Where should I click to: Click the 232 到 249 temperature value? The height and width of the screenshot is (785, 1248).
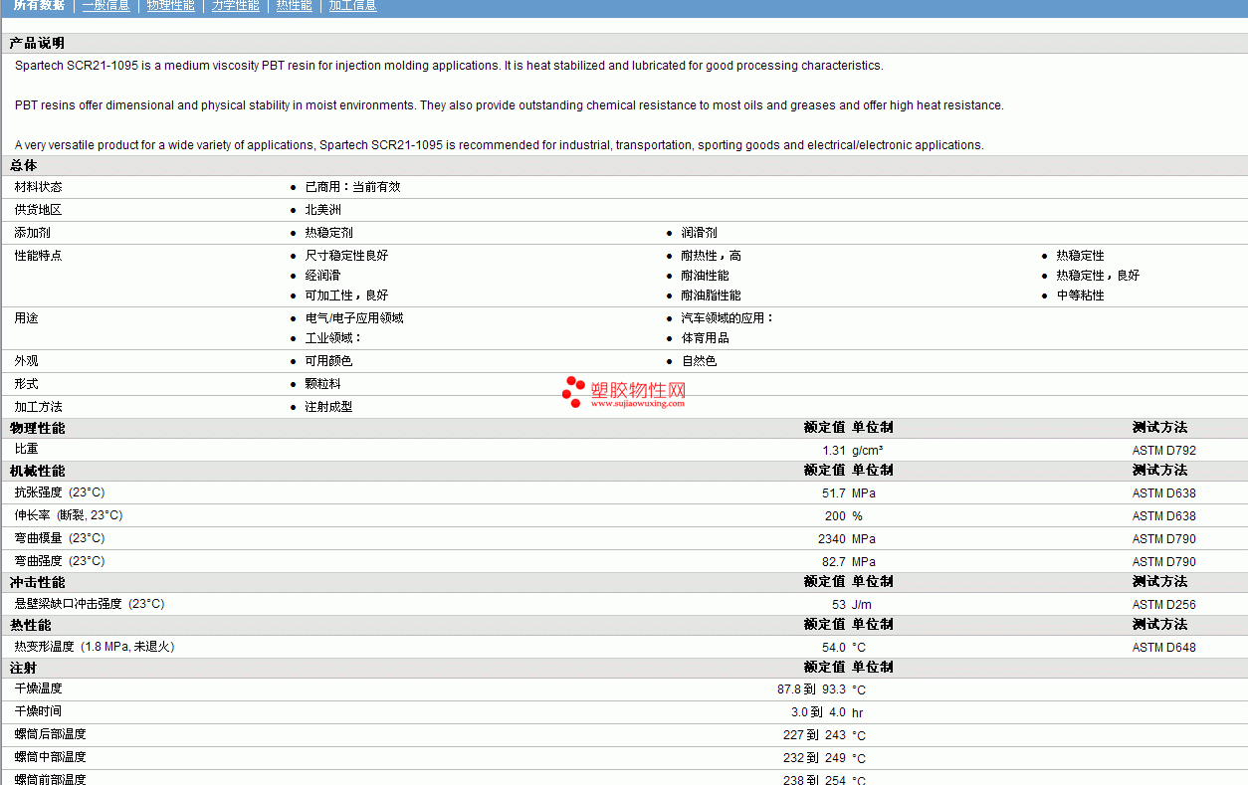click(x=815, y=758)
